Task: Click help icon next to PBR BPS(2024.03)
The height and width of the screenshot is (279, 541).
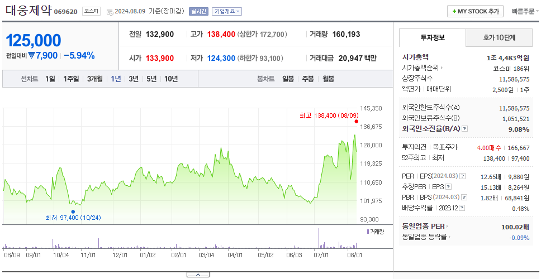Action: 465,198
